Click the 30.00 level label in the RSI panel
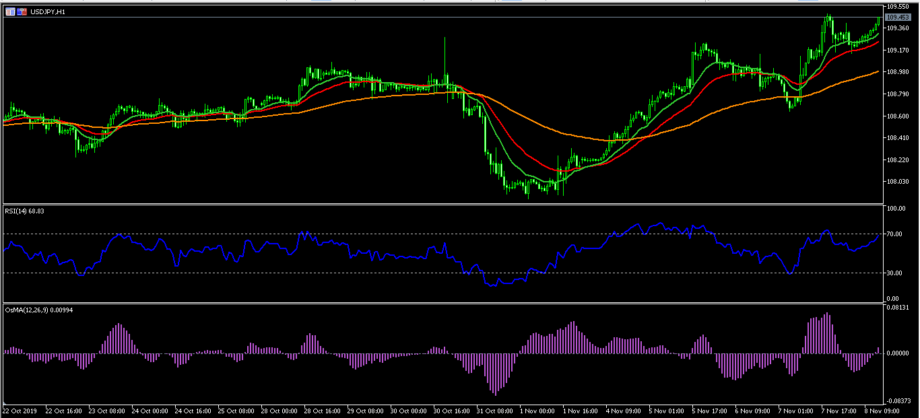This screenshot has height=418, width=920. [x=895, y=272]
